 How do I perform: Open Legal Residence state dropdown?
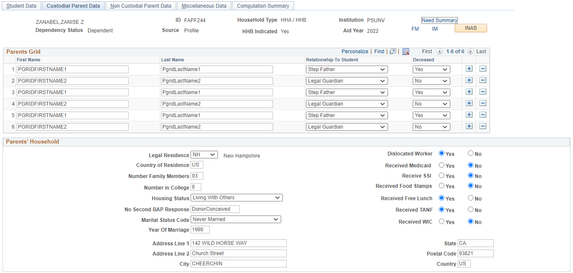pyautogui.click(x=204, y=155)
